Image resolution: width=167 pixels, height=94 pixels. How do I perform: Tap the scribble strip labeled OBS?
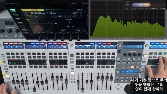[x=65, y=47]
